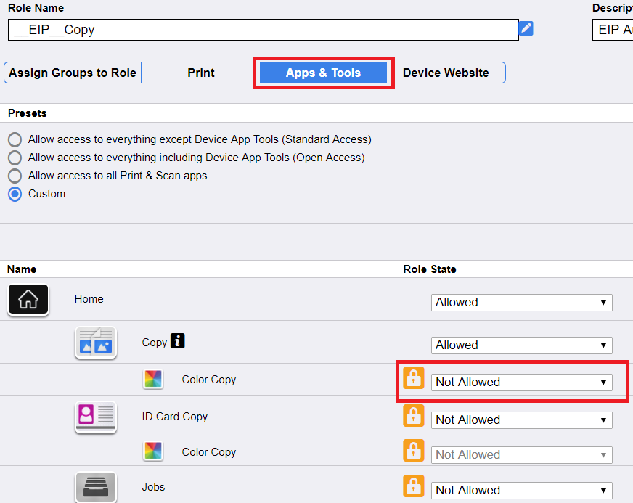The width and height of the screenshot is (633, 503).
Task: Click the info icon next to Copy
Action: point(178,341)
